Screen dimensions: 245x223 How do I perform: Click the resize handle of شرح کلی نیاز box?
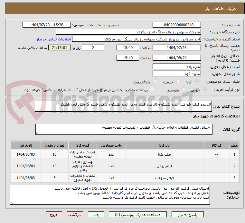pyautogui.click(x=36, y=110)
